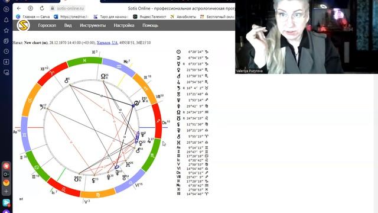Open the Вид menu
The width and height of the screenshot is (378, 213).
point(68,25)
